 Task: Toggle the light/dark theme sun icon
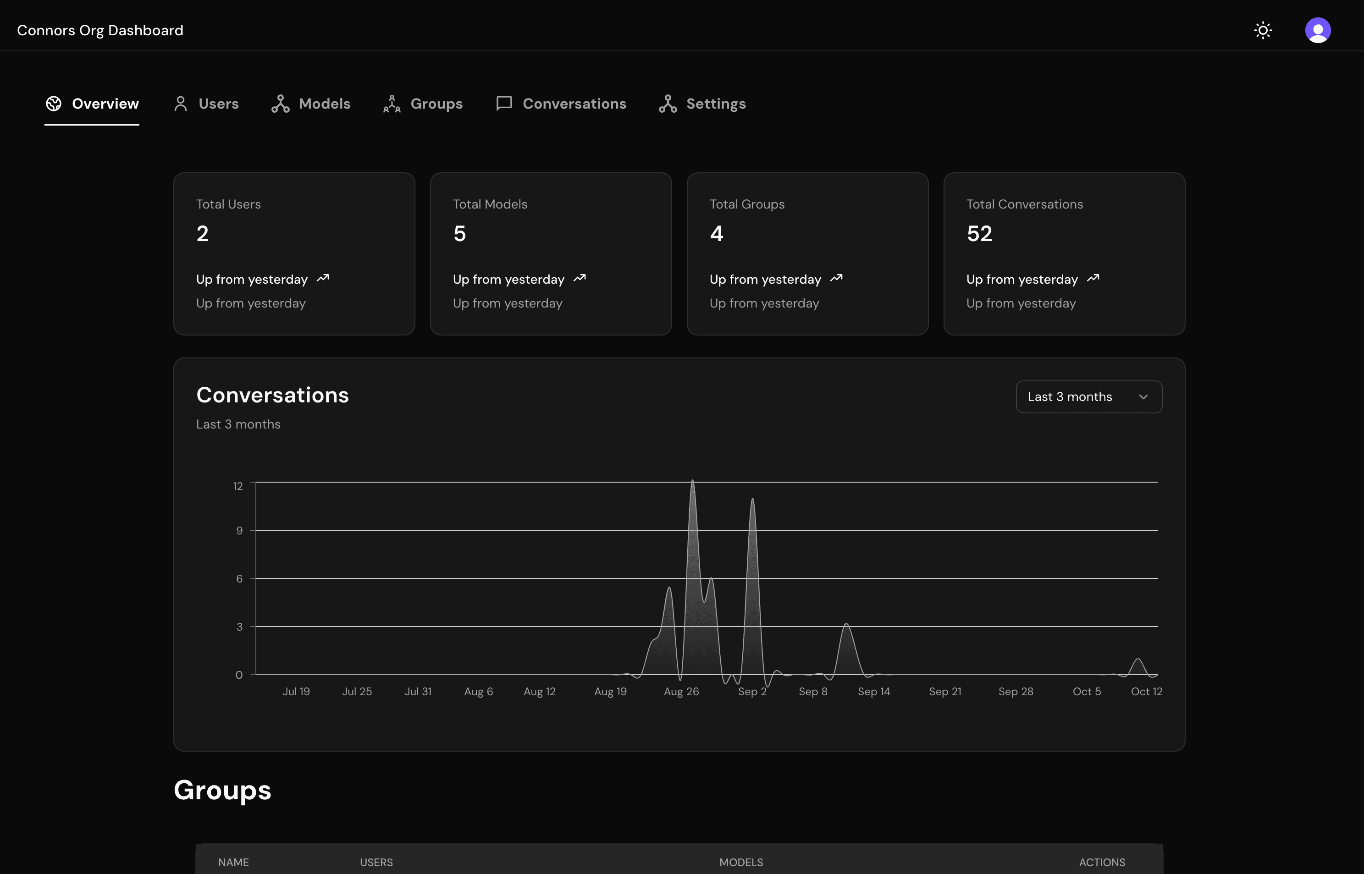click(x=1262, y=30)
